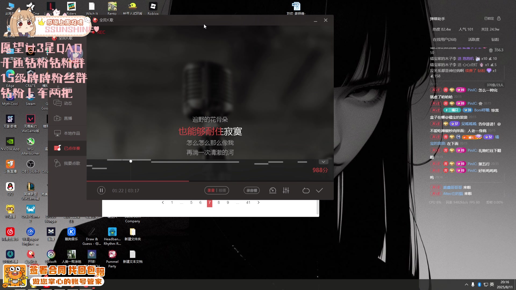The image size is (516, 290).
Task: Click the tray microphone icon
Action: (473, 285)
